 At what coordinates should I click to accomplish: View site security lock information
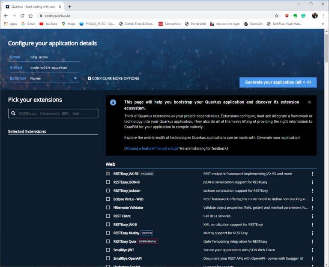(41, 16)
